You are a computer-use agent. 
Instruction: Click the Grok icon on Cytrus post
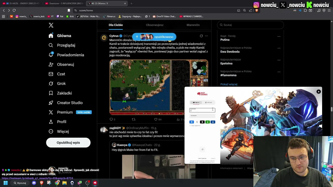coord(201,36)
